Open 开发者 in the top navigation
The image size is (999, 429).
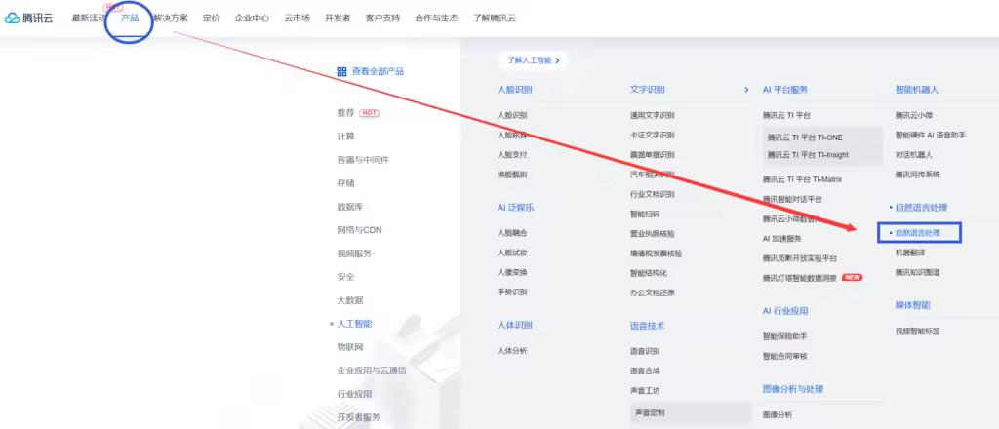coord(338,18)
